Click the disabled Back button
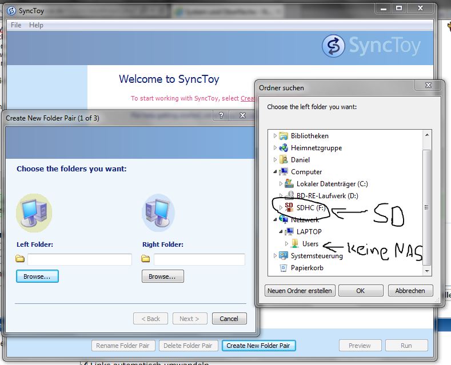 point(150,318)
